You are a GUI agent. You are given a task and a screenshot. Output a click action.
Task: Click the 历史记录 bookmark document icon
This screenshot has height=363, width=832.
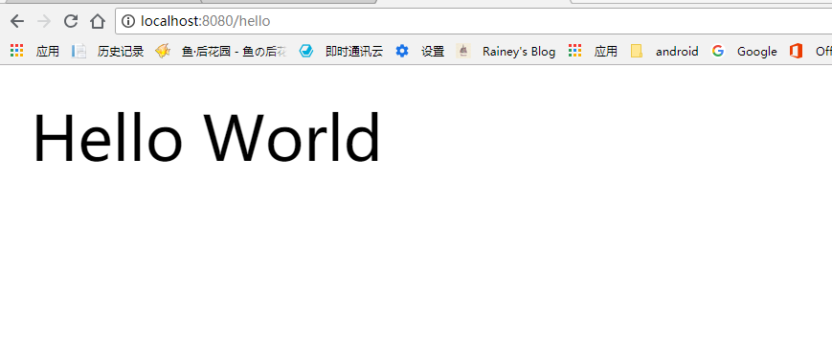pos(79,51)
